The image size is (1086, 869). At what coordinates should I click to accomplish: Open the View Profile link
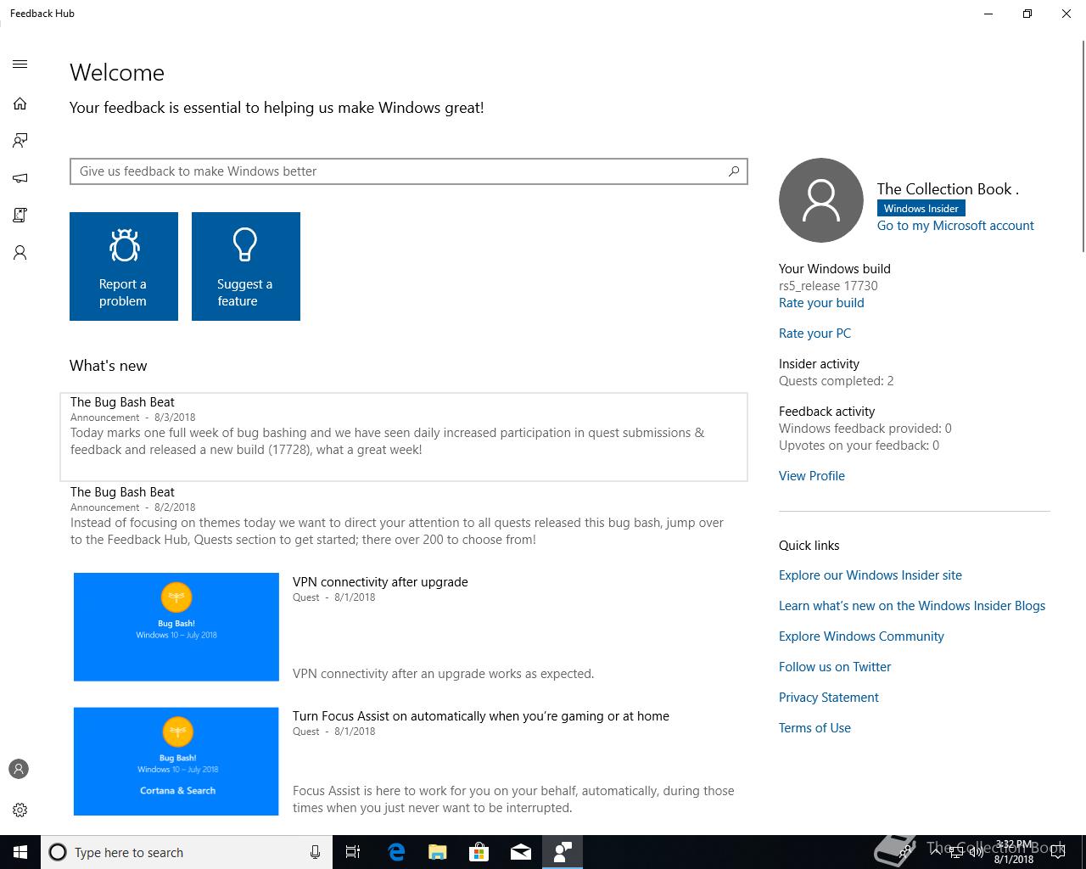pyautogui.click(x=812, y=476)
